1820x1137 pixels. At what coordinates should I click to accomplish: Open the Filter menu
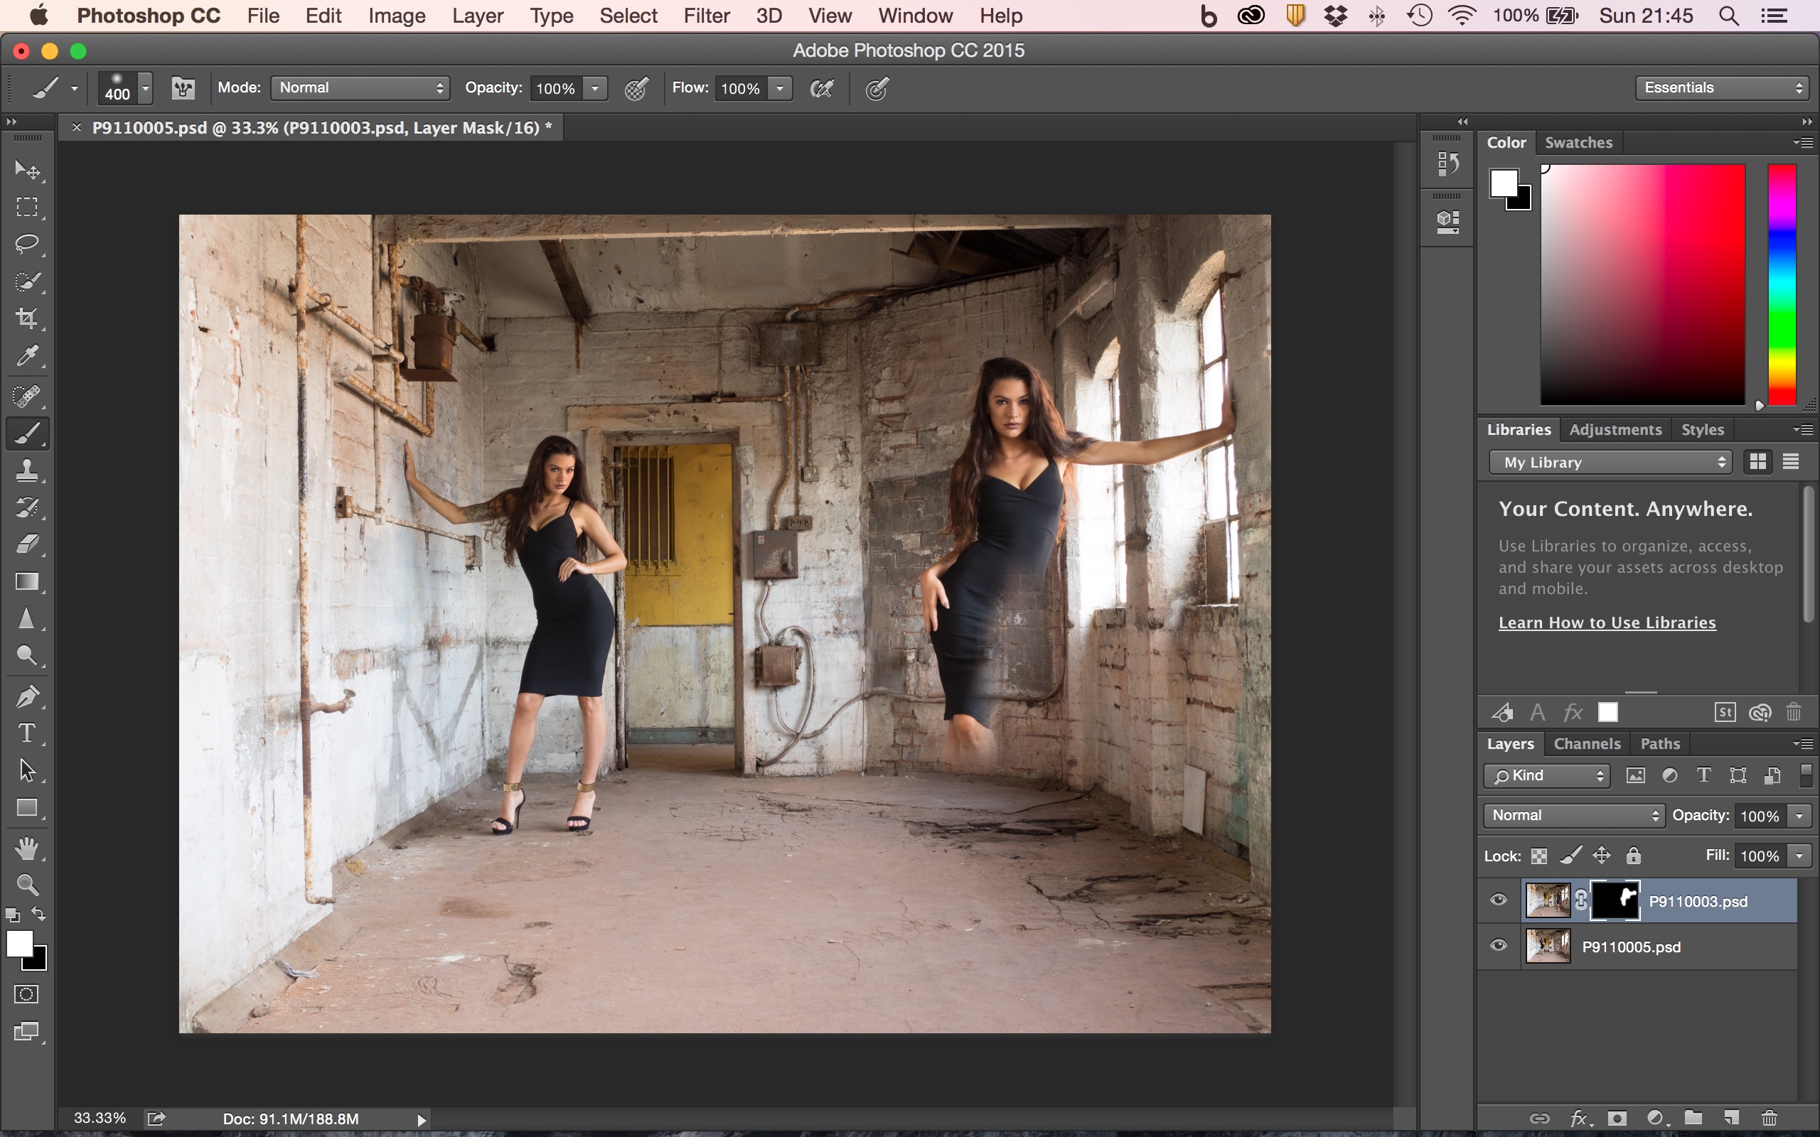coord(705,16)
